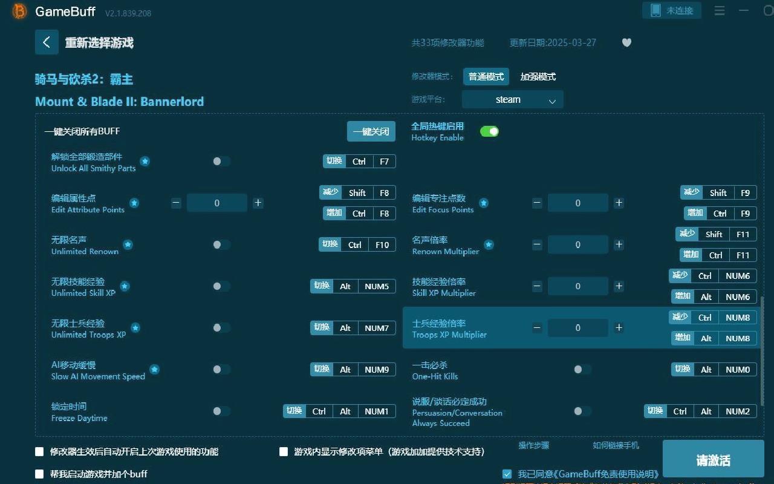Image resolution: width=774 pixels, height=484 pixels.
Task: Enable One-Hit Kills toggle
Action: 582,369
